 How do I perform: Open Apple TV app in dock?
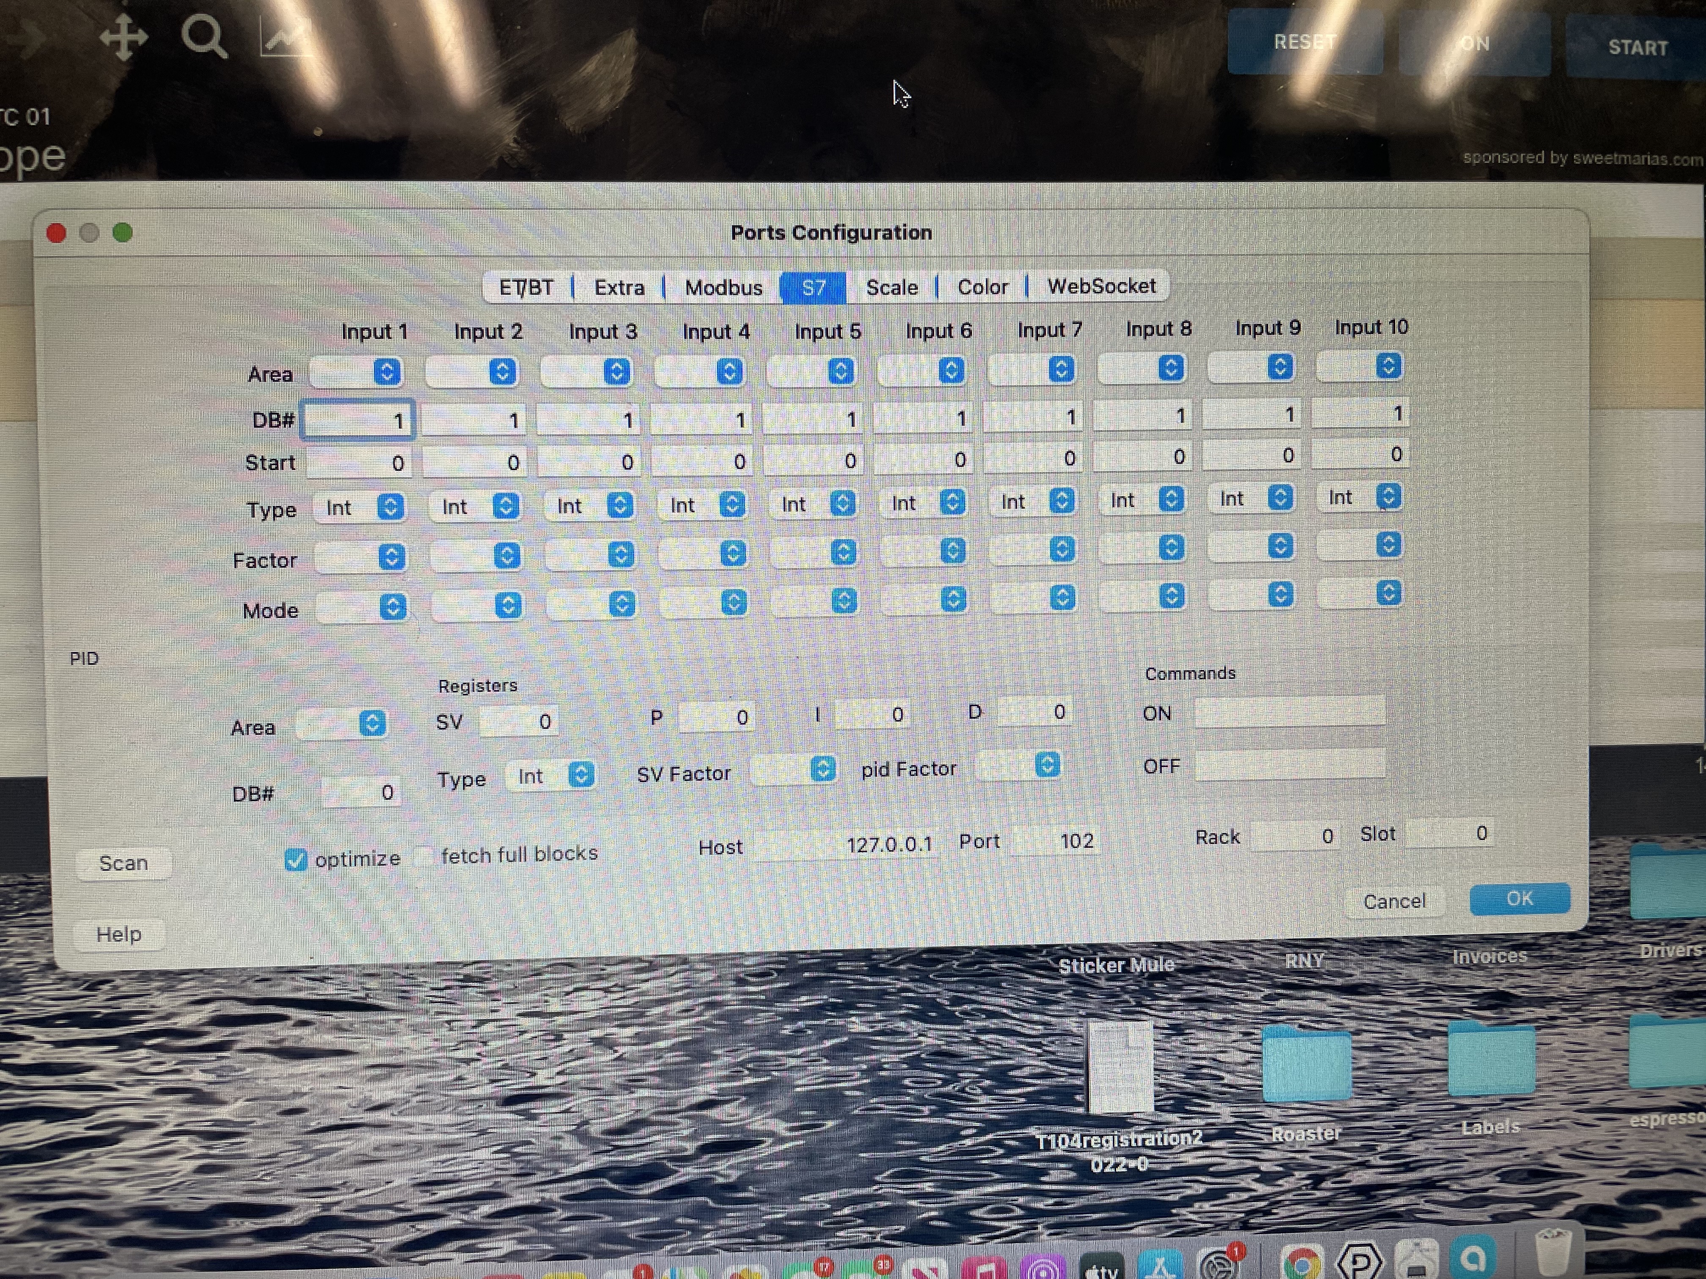pyautogui.click(x=1102, y=1267)
